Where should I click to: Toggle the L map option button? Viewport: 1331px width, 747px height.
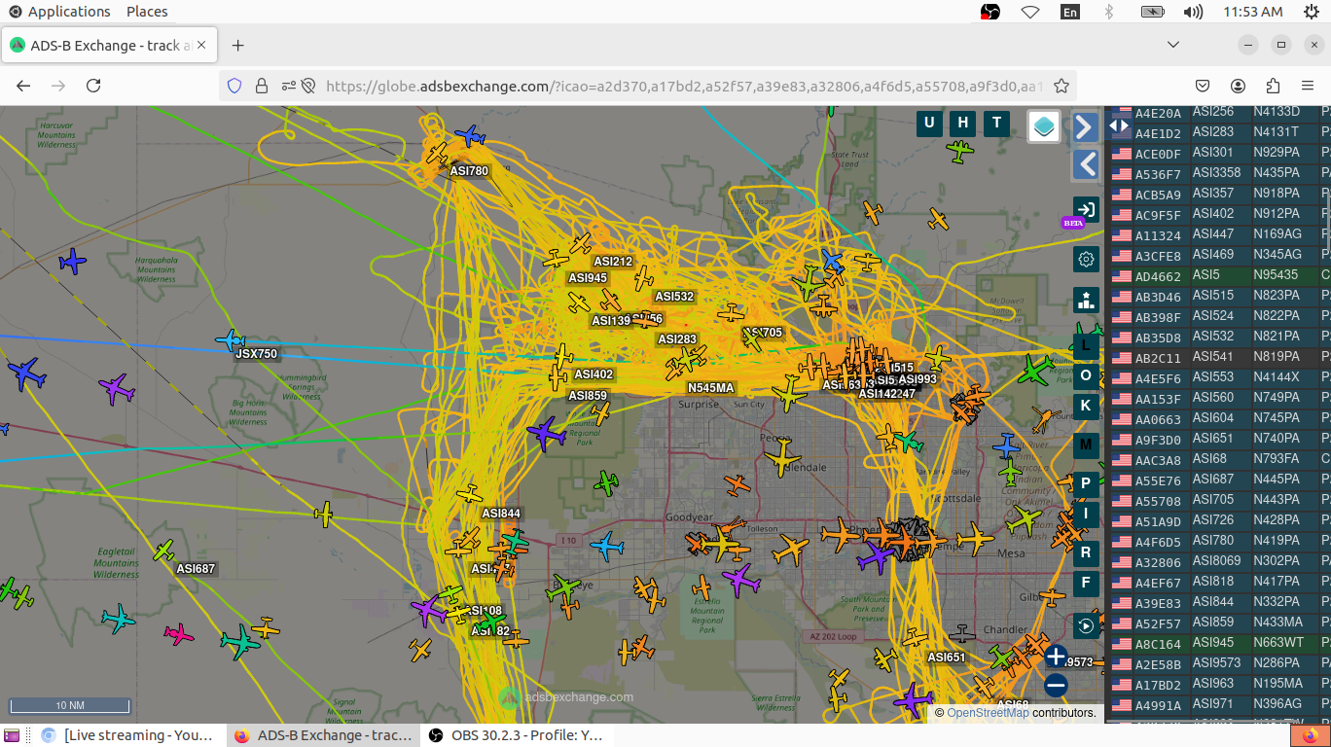[1086, 344]
